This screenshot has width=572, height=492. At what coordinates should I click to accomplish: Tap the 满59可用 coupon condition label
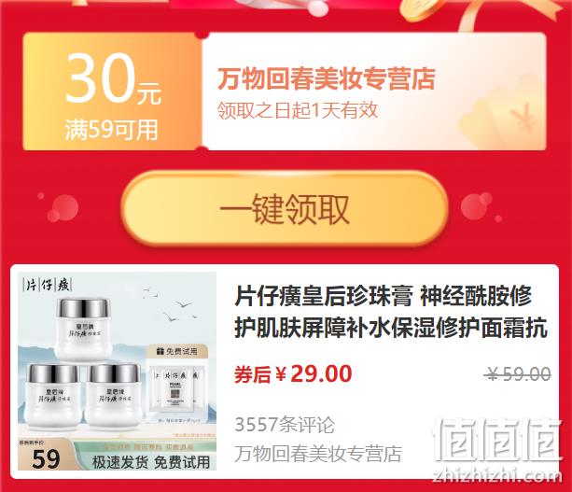pos(112,130)
